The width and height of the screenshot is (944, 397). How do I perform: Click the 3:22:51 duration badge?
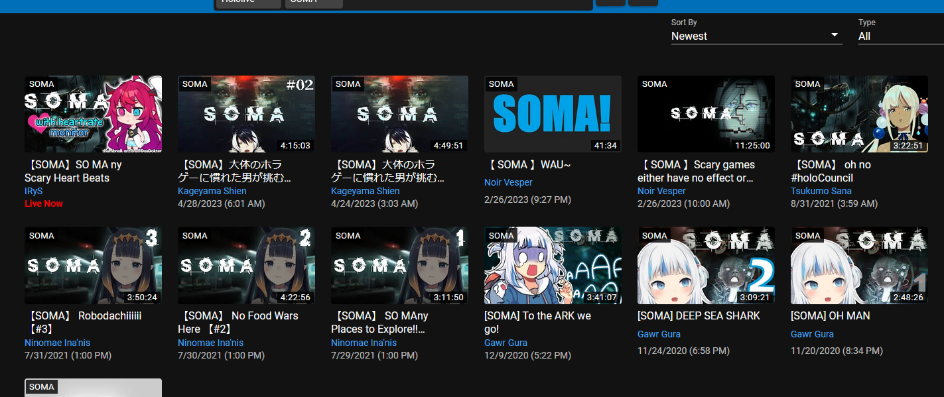[x=907, y=145]
